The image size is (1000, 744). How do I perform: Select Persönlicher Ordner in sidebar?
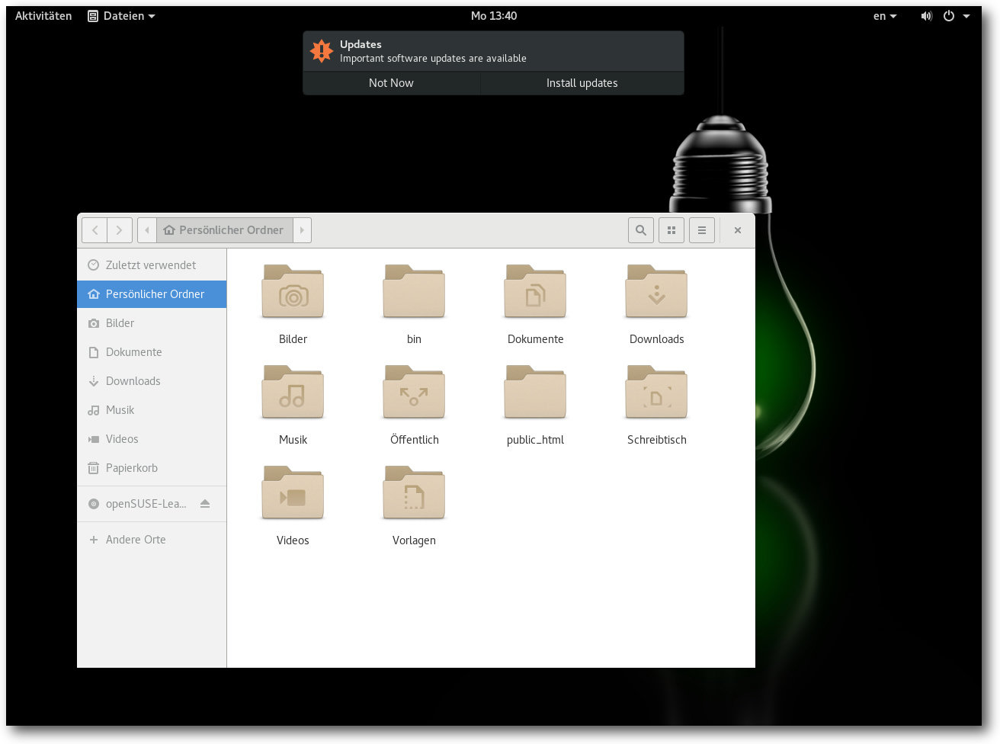coord(152,294)
